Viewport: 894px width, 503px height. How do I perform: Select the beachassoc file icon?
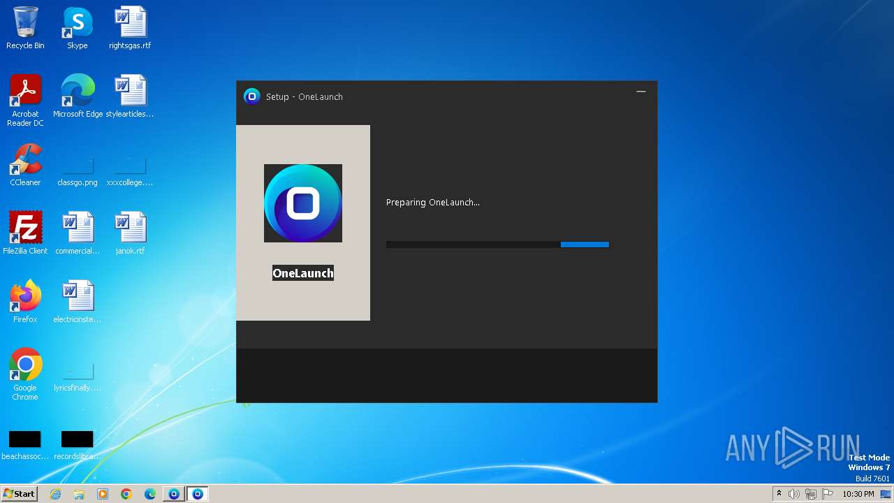(25, 445)
